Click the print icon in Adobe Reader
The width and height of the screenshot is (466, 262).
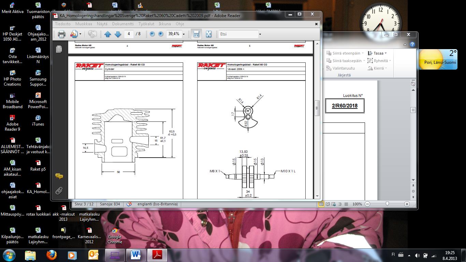click(x=61, y=34)
